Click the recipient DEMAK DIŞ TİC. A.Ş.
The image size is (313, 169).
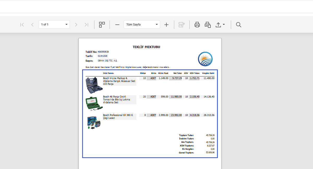(x=107, y=60)
